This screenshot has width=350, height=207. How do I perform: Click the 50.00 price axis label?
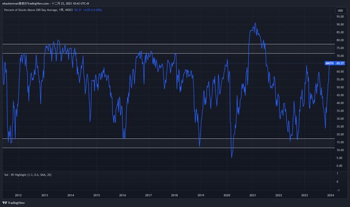(x=340, y=87)
